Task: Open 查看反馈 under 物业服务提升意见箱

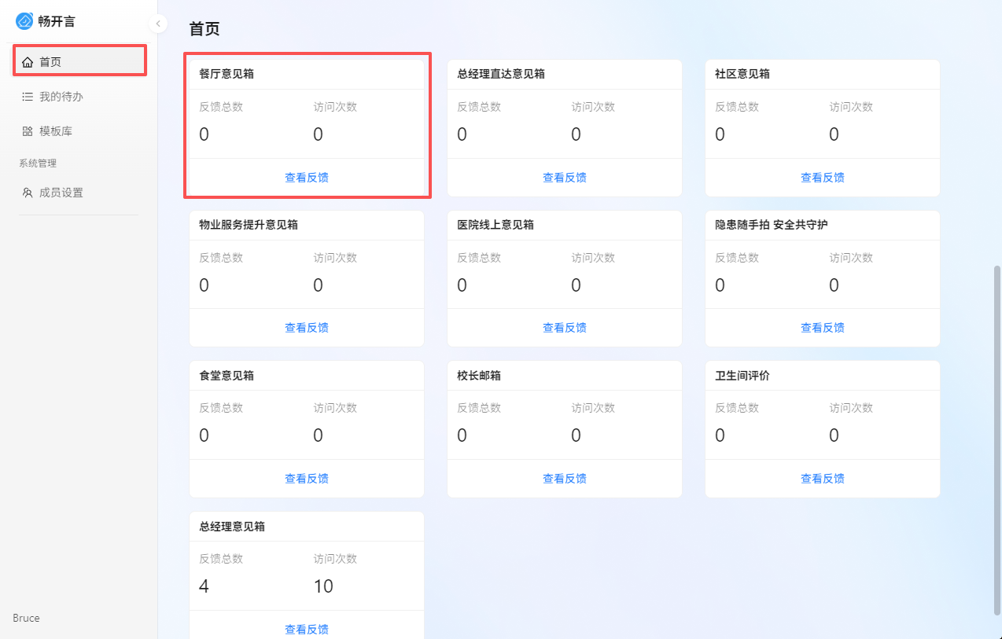Action: [x=307, y=328]
